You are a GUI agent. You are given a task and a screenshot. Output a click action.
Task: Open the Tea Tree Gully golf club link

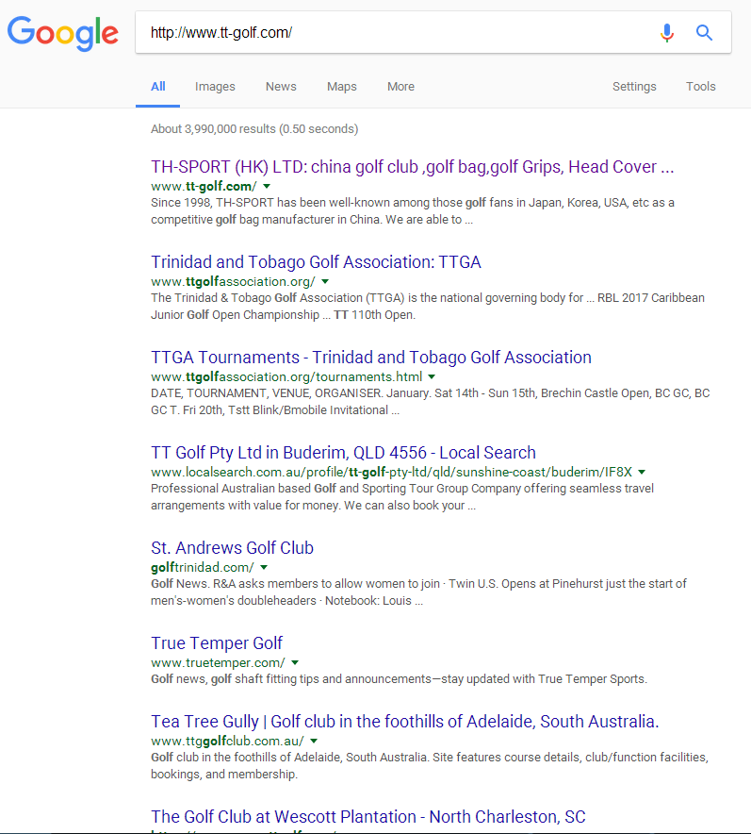(405, 722)
